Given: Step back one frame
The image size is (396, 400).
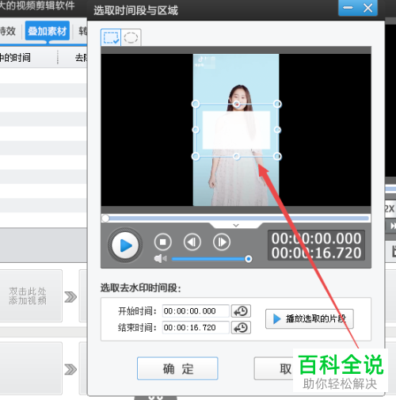Looking at the screenshot, I should (x=192, y=242).
